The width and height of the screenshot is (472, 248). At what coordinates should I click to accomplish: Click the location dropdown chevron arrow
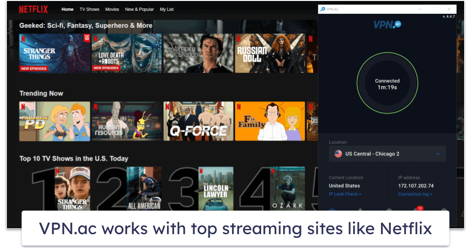click(x=438, y=154)
